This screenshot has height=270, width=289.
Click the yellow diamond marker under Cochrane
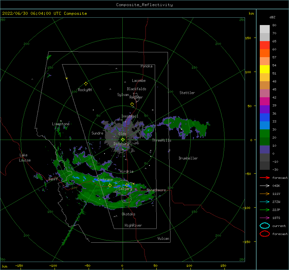[x=110, y=185]
